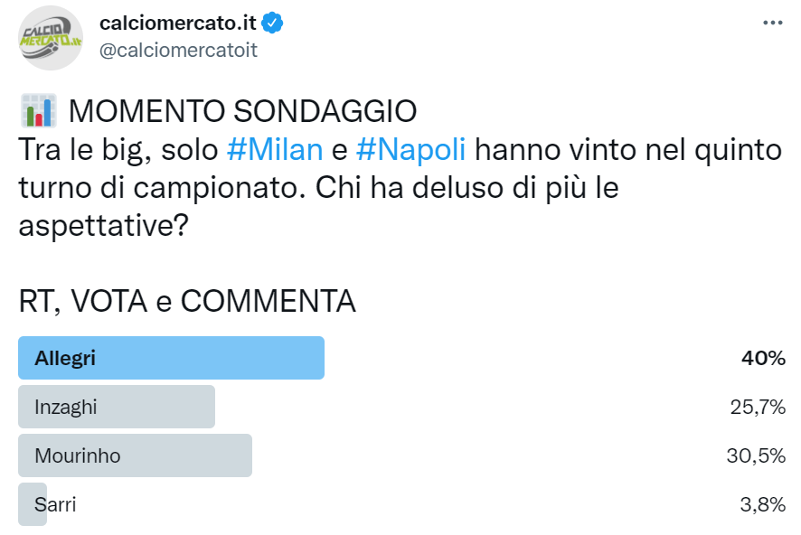This screenshot has width=801, height=535.
Task: Click the 25,7% result for Inzaghi
Action: coord(758,407)
